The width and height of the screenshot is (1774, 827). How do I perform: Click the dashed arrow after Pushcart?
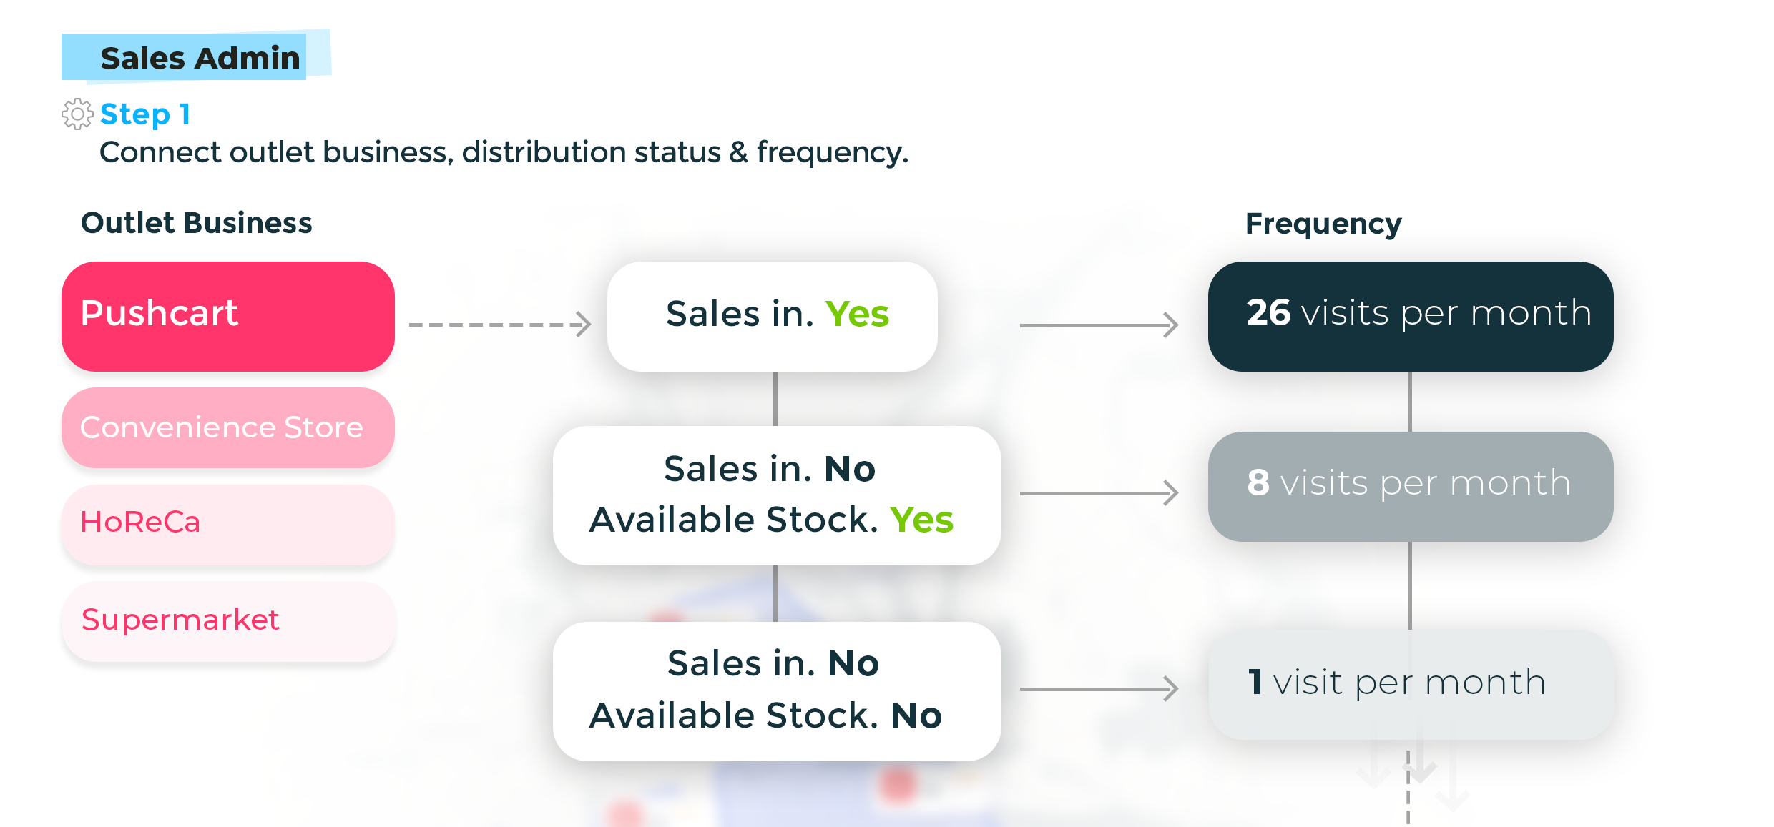pos(500,325)
